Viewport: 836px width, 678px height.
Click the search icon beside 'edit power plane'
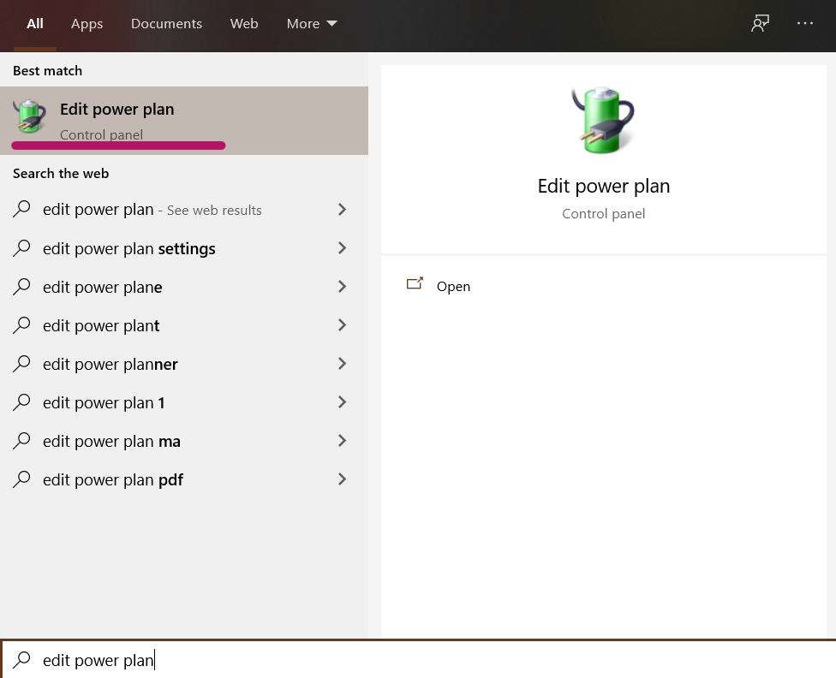[22, 287]
